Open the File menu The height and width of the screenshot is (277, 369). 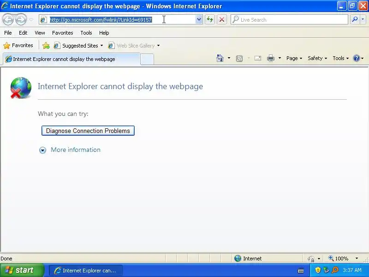(8, 33)
